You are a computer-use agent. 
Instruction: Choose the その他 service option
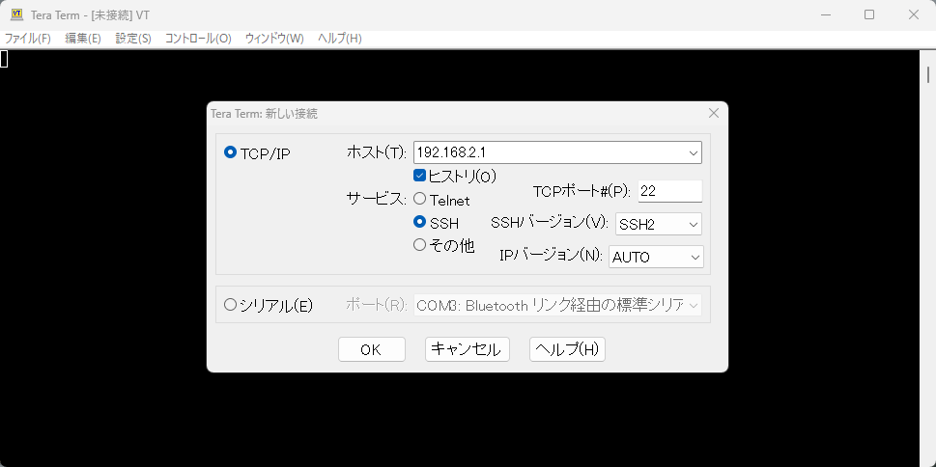(419, 244)
